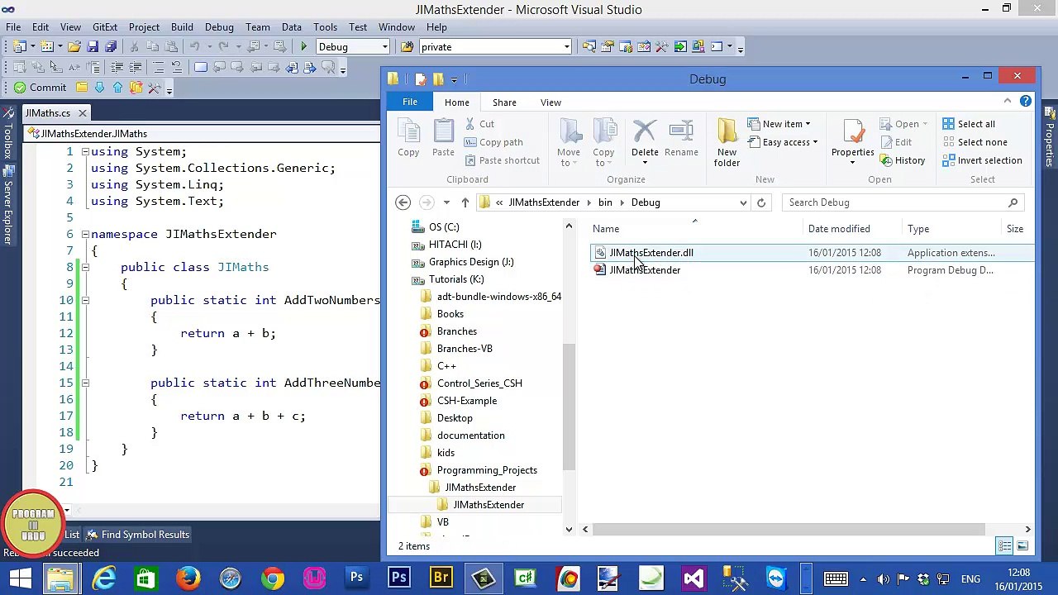Open the address bar history dropdown
Image resolution: width=1058 pixels, height=595 pixels.
[743, 202]
